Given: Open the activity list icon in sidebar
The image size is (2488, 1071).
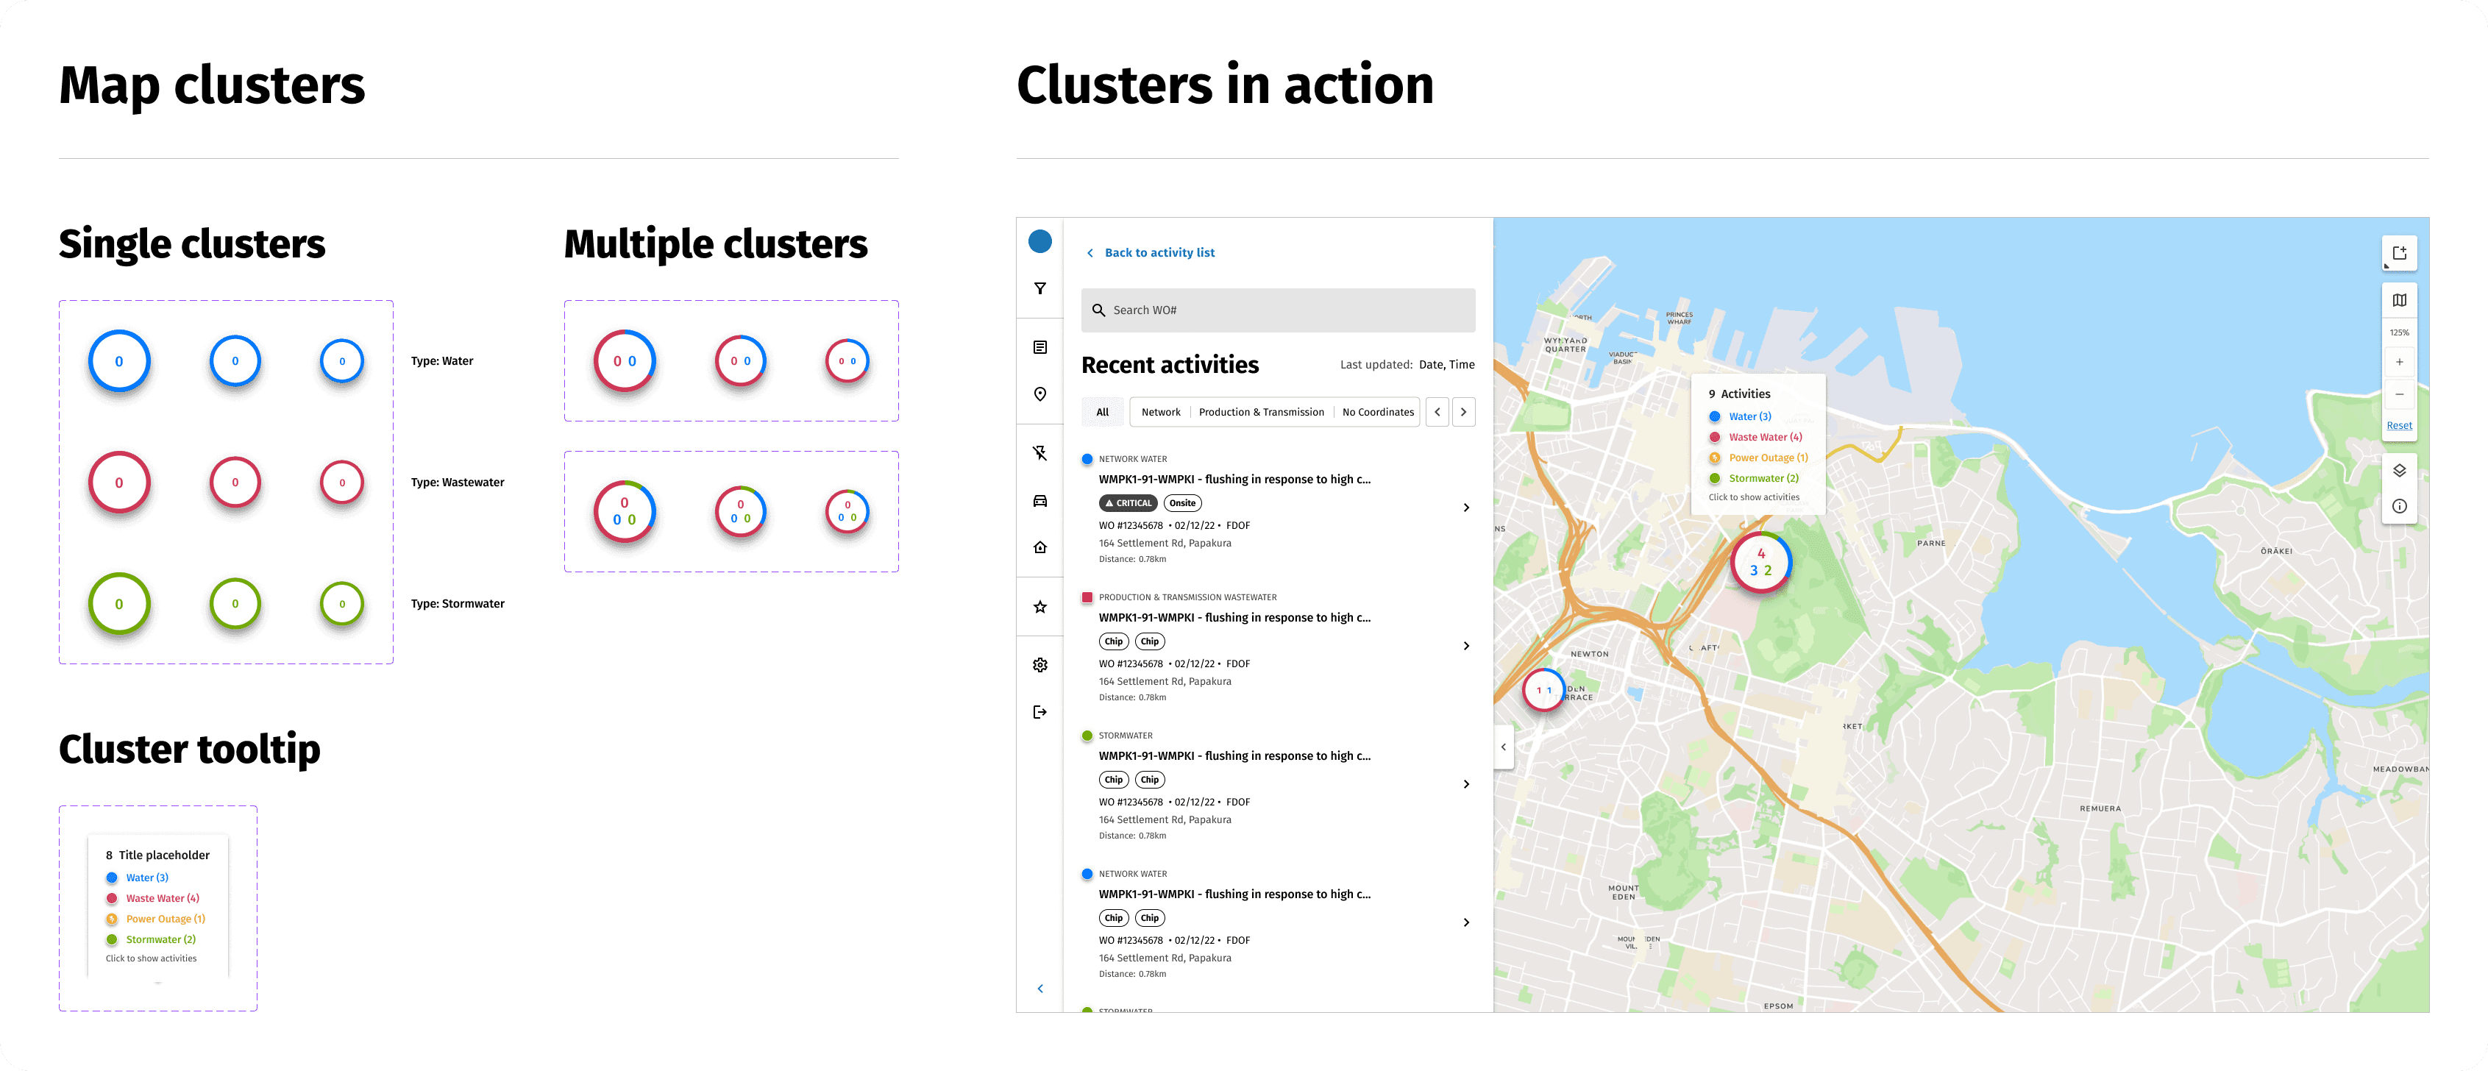Looking at the screenshot, I should 1040,348.
